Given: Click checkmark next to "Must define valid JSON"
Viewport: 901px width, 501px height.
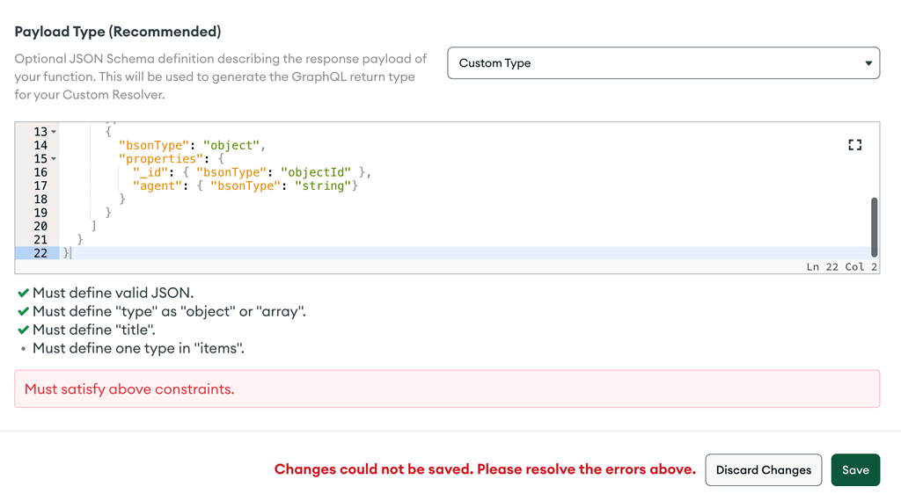Looking at the screenshot, I should (23, 294).
